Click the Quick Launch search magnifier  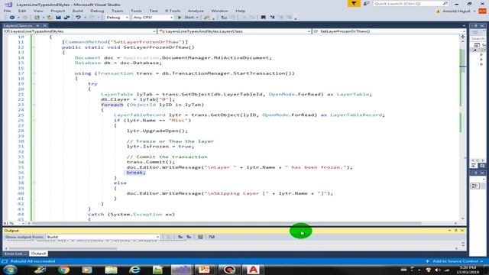445,3
